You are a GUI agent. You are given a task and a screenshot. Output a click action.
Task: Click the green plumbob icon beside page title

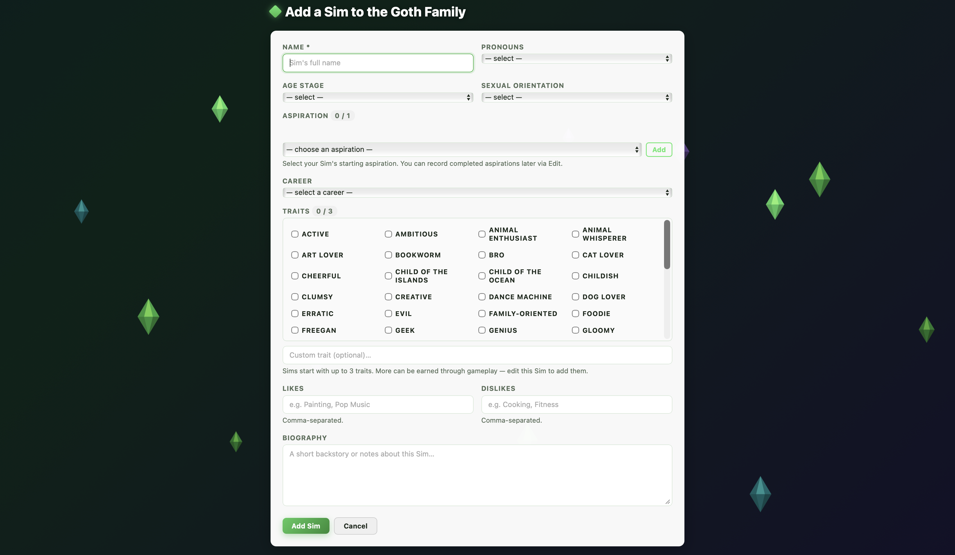pos(275,12)
